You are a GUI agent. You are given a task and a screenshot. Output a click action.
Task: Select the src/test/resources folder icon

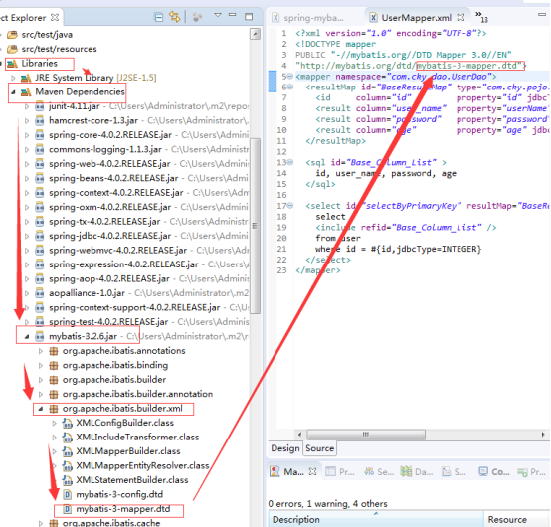(12, 49)
